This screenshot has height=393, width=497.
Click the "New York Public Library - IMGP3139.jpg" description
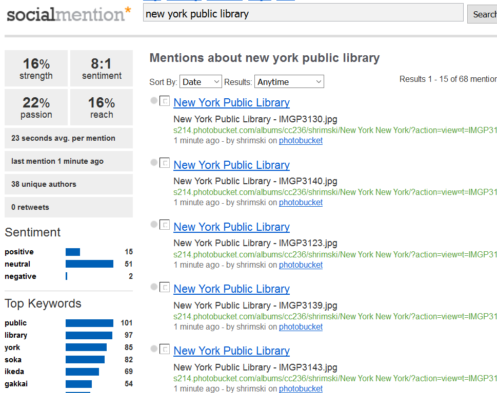pyautogui.click(x=255, y=305)
